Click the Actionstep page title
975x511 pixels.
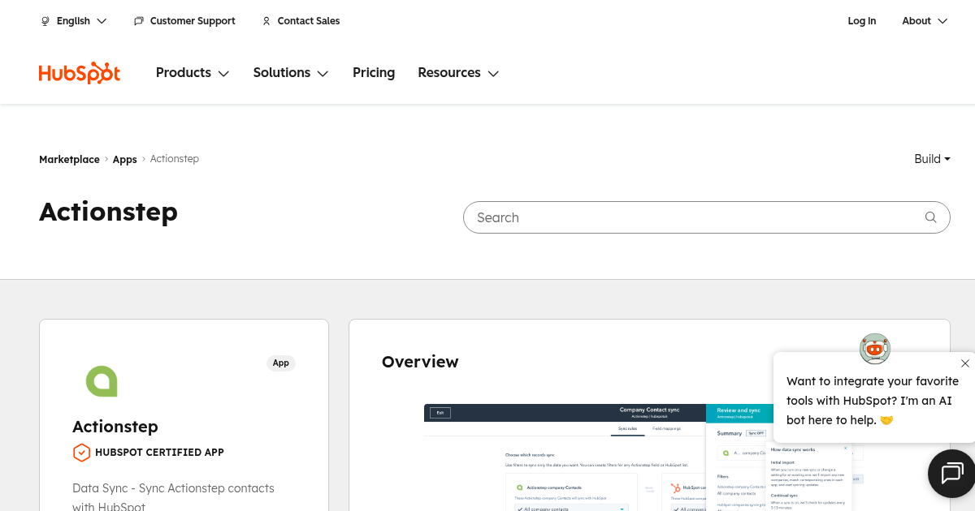108,212
